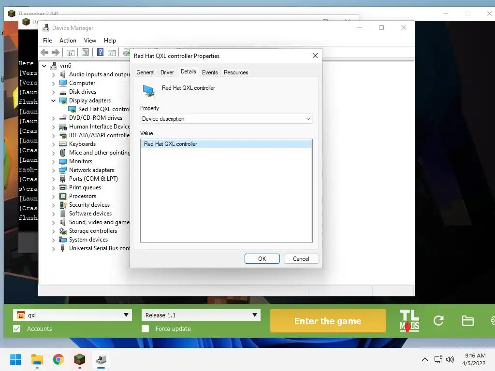Select DVD/CD-ROM drives in the tree
The height and width of the screenshot is (371, 495).
click(x=96, y=118)
